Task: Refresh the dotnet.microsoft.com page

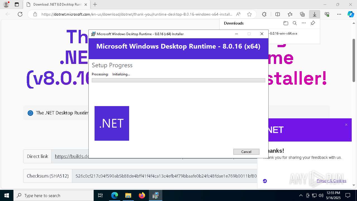Action: [x=20, y=14]
